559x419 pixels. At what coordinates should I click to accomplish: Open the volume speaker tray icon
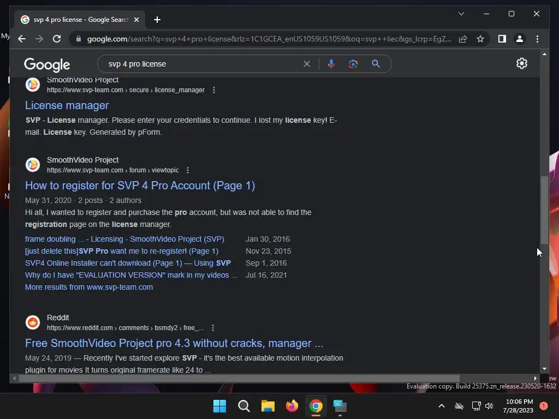489,406
